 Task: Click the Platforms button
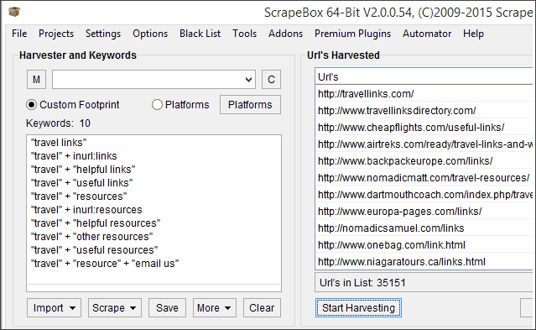point(250,105)
